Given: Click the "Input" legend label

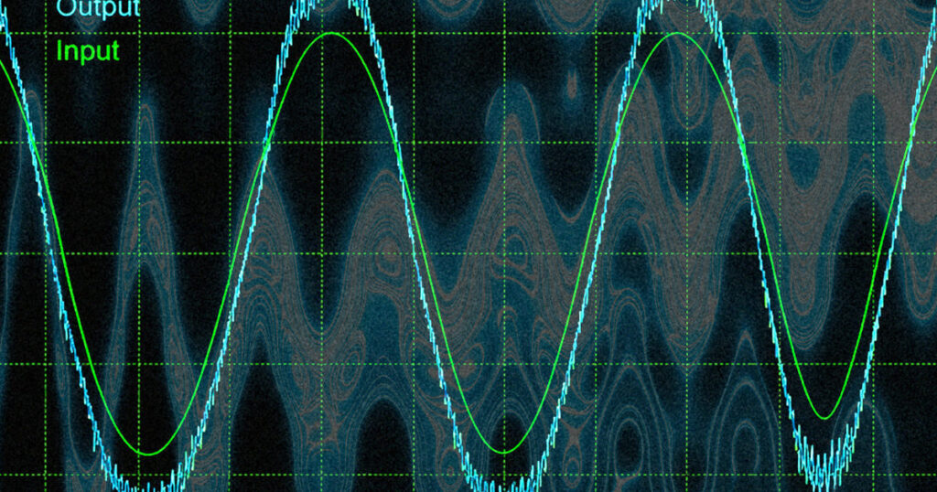Looking at the screenshot, I should 88,52.
